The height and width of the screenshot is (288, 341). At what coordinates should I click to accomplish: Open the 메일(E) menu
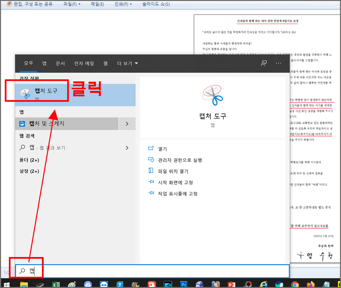click(x=97, y=4)
